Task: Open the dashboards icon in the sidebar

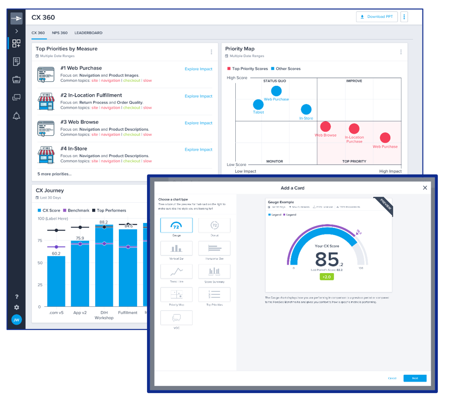Action: click(16, 44)
